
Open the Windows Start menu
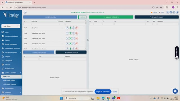click(x=61, y=98)
